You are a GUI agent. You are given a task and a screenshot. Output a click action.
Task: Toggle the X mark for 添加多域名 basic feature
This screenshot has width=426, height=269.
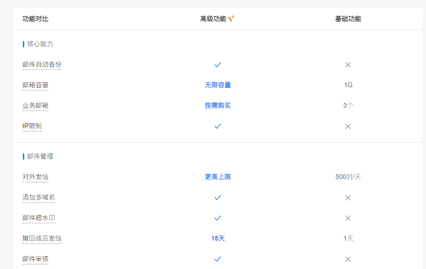pyautogui.click(x=348, y=197)
